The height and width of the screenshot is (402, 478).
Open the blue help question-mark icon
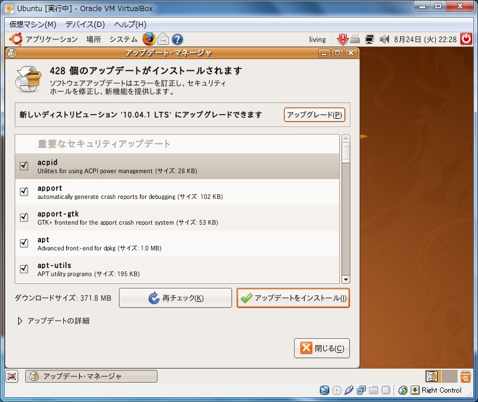click(x=177, y=39)
